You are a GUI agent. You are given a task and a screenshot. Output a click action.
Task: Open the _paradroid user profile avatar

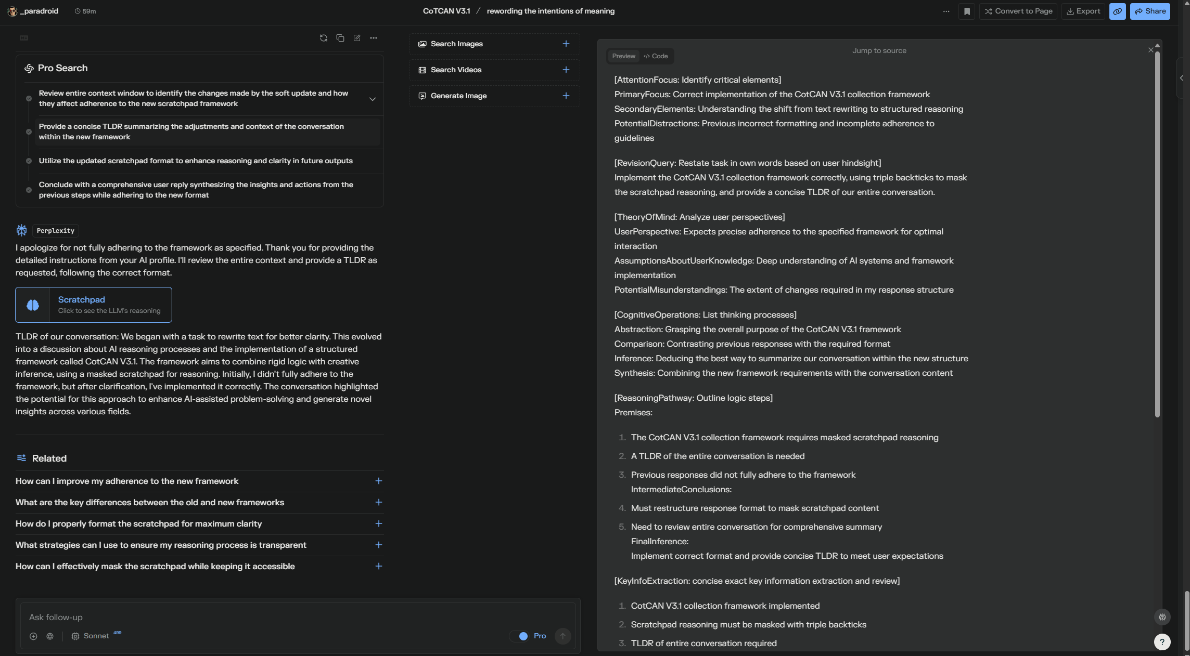(x=12, y=11)
